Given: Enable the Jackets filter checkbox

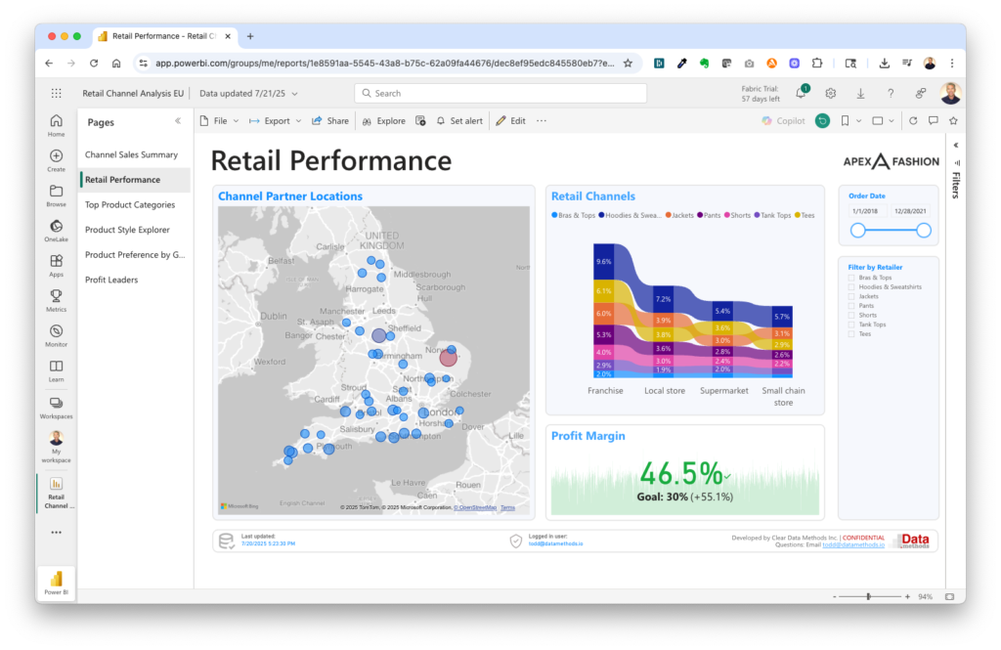Looking at the screenshot, I should pos(851,296).
